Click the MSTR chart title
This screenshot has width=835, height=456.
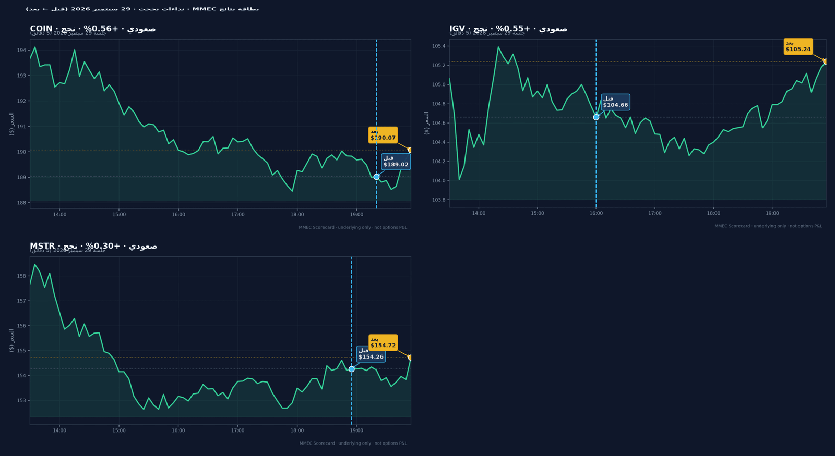pyautogui.click(x=93, y=246)
